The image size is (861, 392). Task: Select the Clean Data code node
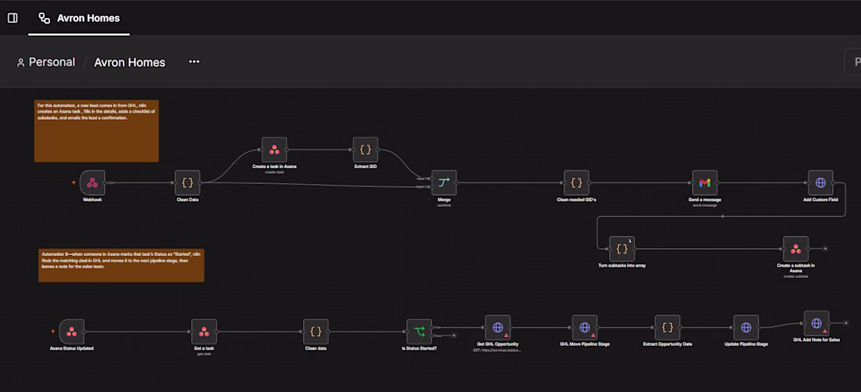187,182
